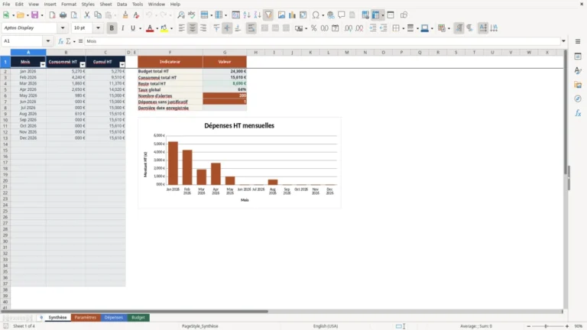Select the Dépenses HT mensuelles chart

[239, 163]
